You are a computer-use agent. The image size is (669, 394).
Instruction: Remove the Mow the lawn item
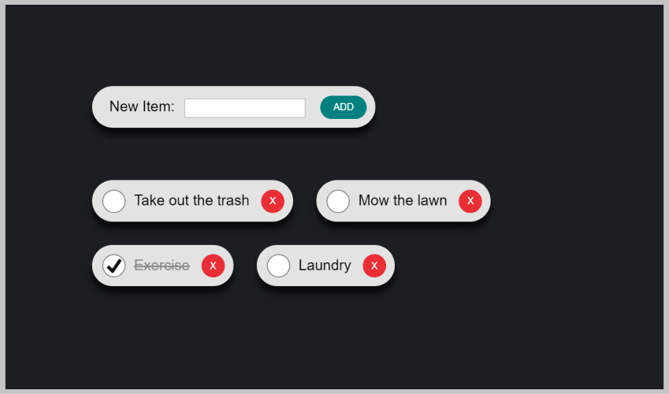[x=470, y=201]
